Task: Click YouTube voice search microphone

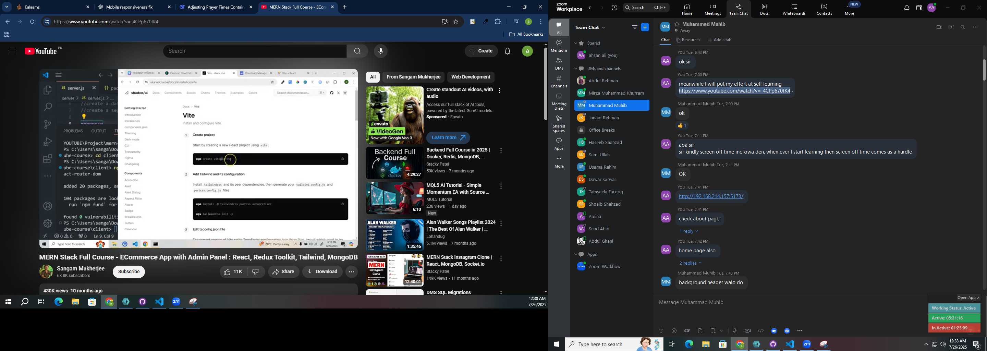Action: 380,51
